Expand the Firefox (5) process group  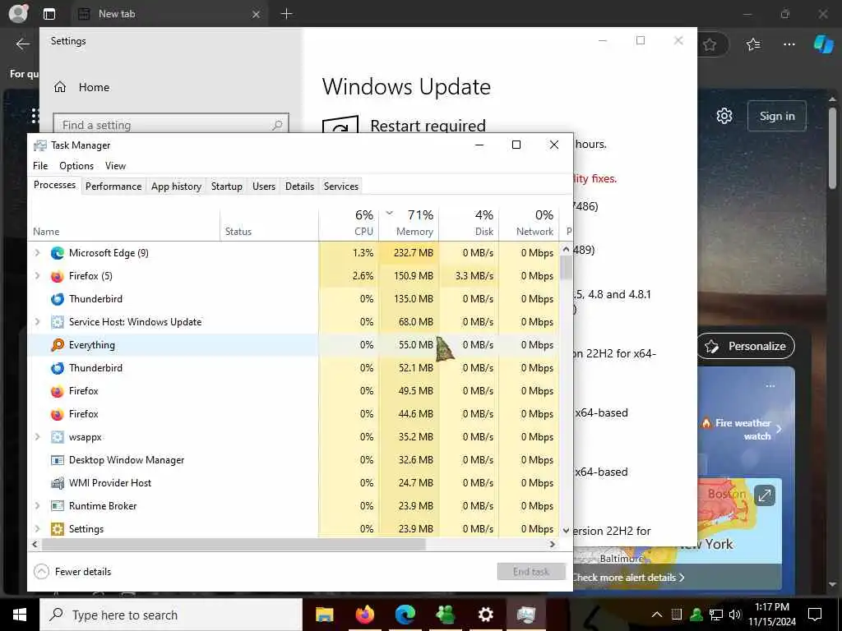click(x=37, y=276)
